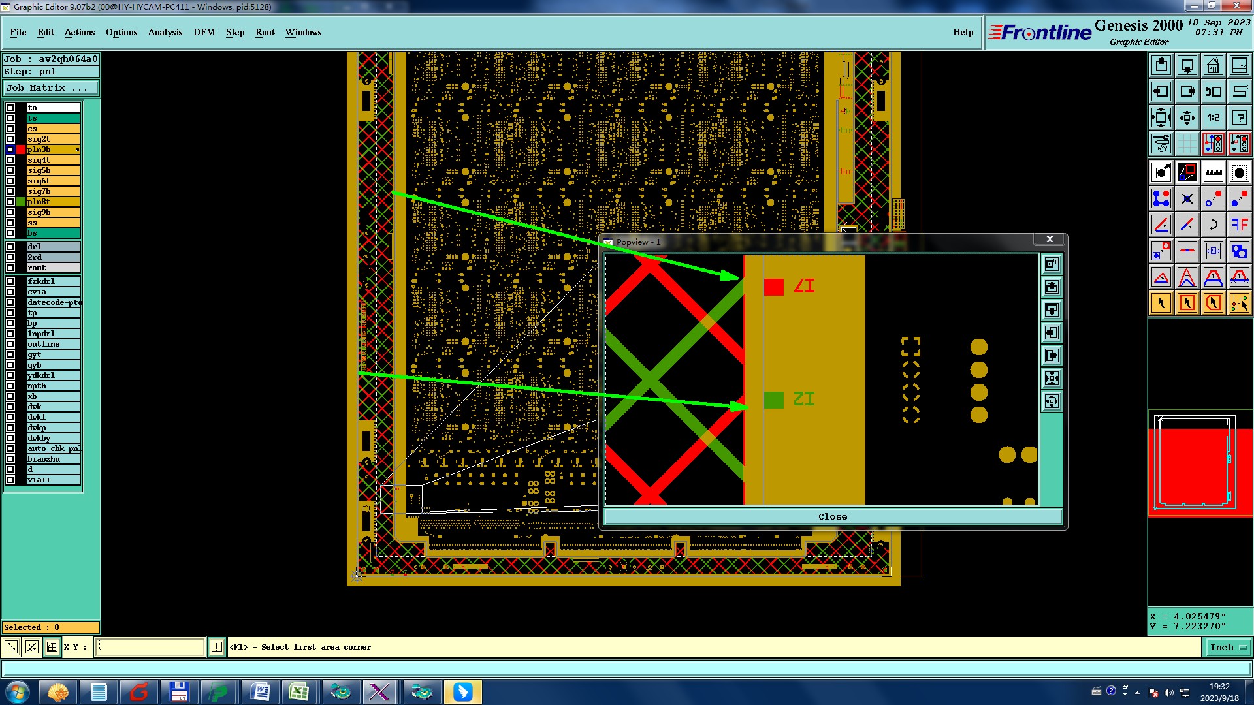1254x705 pixels.
Task: Open the Analysis menu
Action: (165, 32)
